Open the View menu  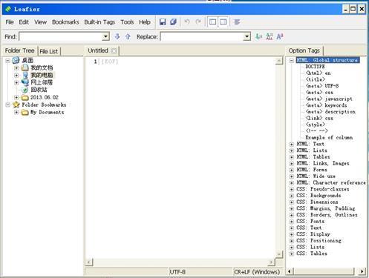point(41,22)
